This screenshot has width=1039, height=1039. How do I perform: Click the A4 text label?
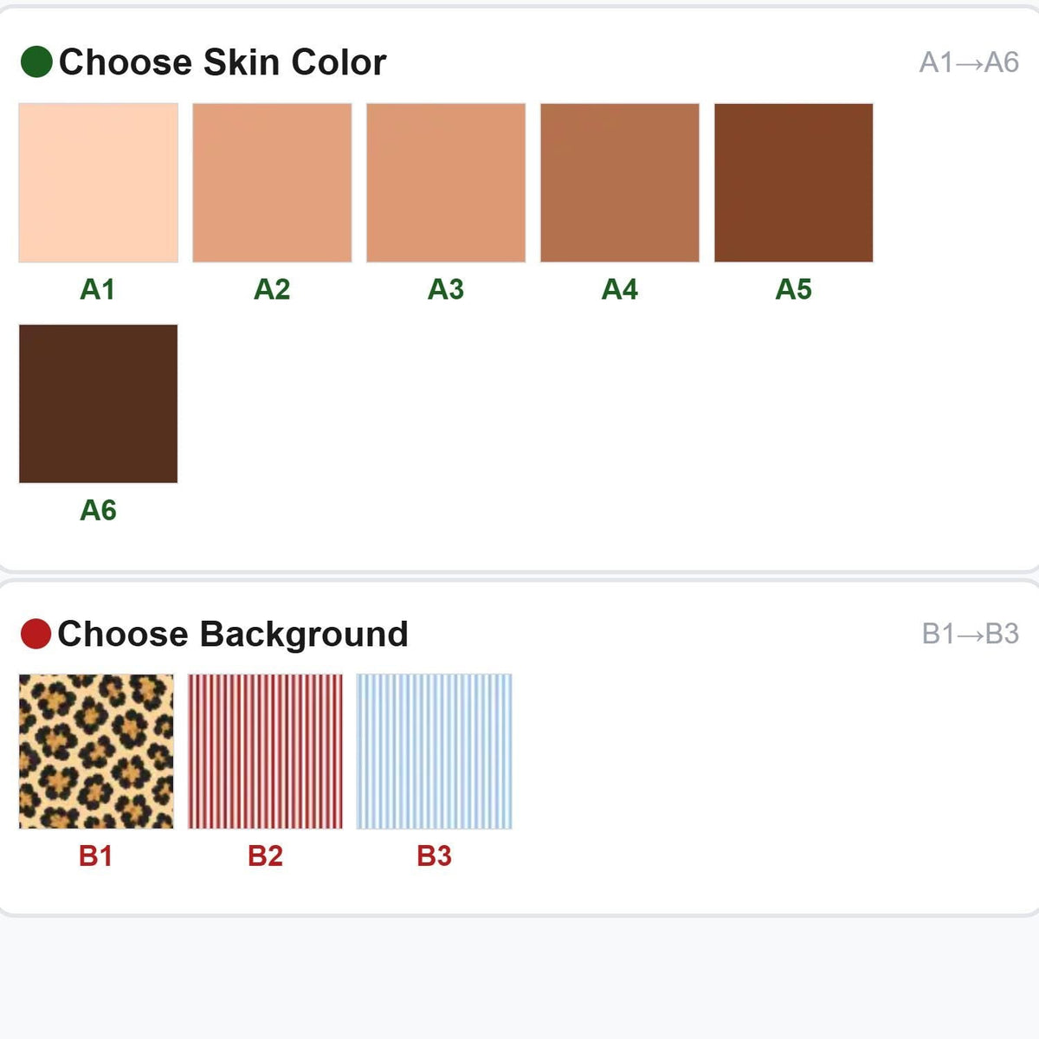click(620, 289)
